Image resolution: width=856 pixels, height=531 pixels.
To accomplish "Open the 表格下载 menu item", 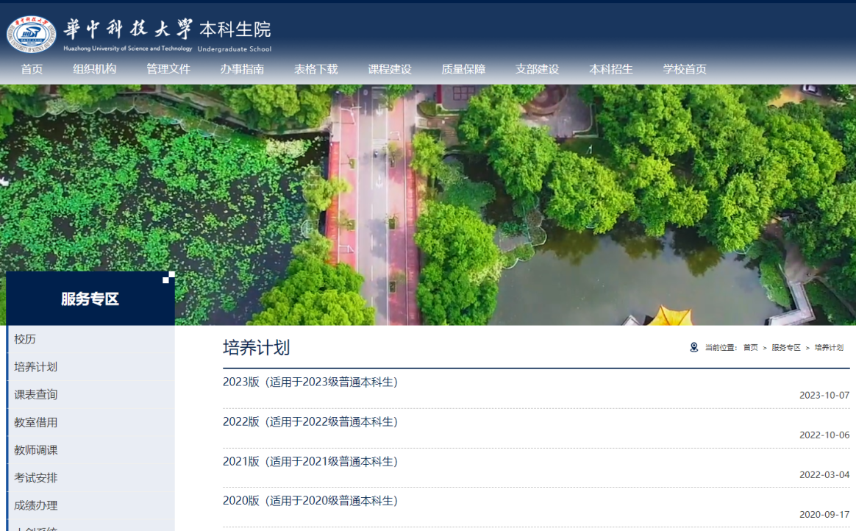I will click(315, 69).
